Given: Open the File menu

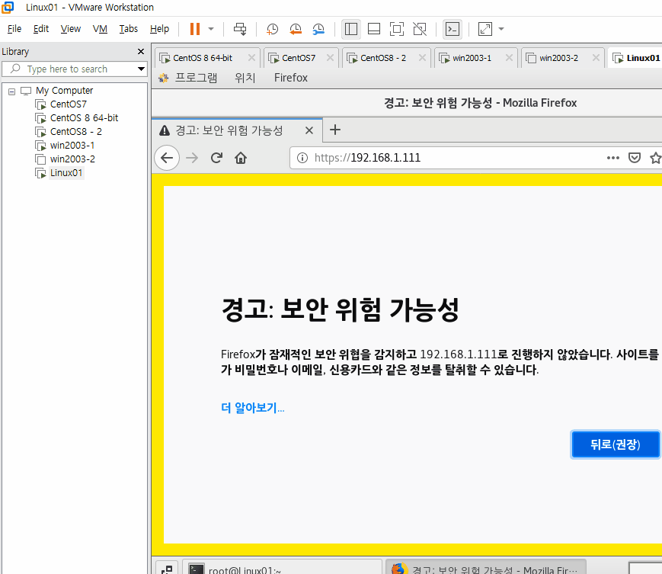Looking at the screenshot, I should click(14, 29).
